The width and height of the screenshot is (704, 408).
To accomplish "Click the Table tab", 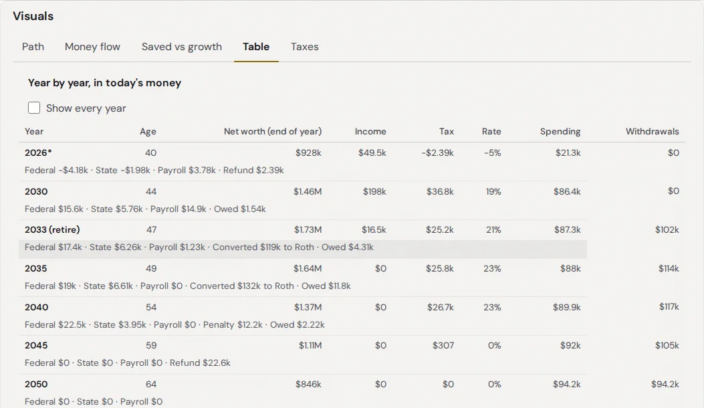I will pos(256,47).
